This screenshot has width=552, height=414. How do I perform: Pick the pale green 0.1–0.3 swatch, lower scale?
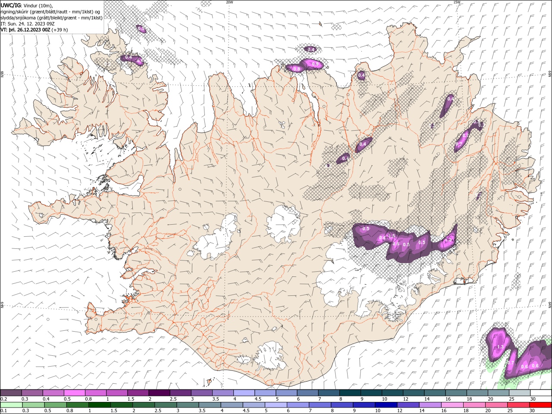(x=11, y=405)
